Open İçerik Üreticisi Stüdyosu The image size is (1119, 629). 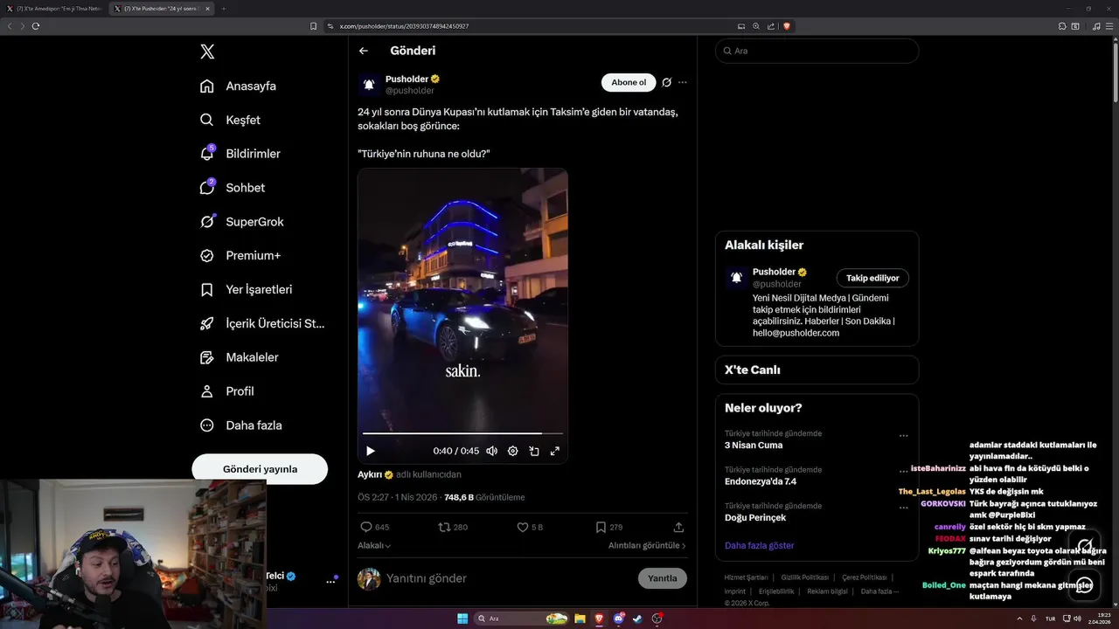tap(262, 323)
